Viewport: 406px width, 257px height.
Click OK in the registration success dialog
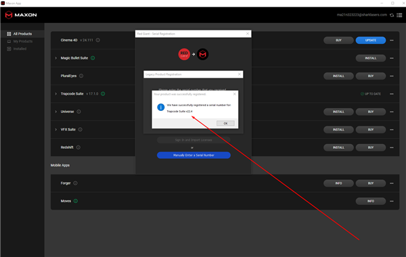225,123
